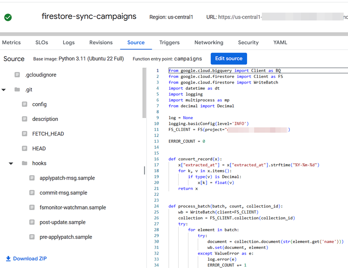Click code line 1 bigquery import
Viewport: 348px width, 268px height.
click(224, 70)
